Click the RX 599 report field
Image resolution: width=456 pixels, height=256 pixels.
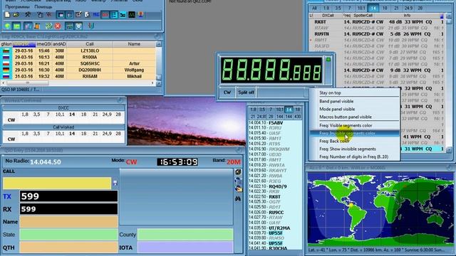69,209
